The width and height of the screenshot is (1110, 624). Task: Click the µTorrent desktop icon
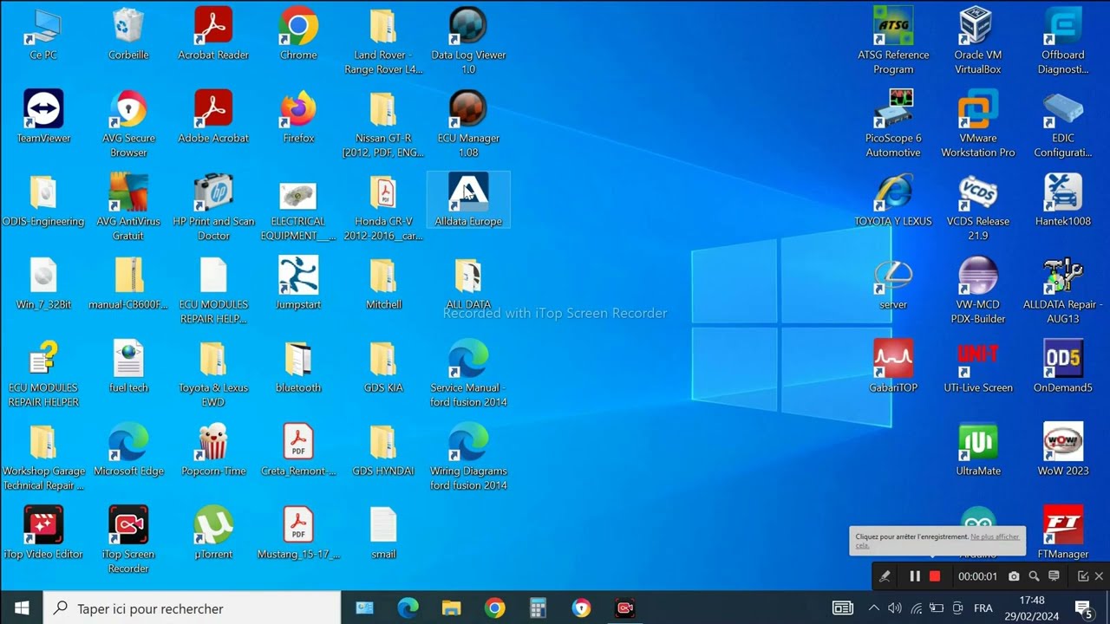pyautogui.click(x=213, y=533)
